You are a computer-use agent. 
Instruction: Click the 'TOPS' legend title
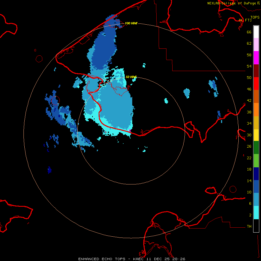(x=255, y=17)
